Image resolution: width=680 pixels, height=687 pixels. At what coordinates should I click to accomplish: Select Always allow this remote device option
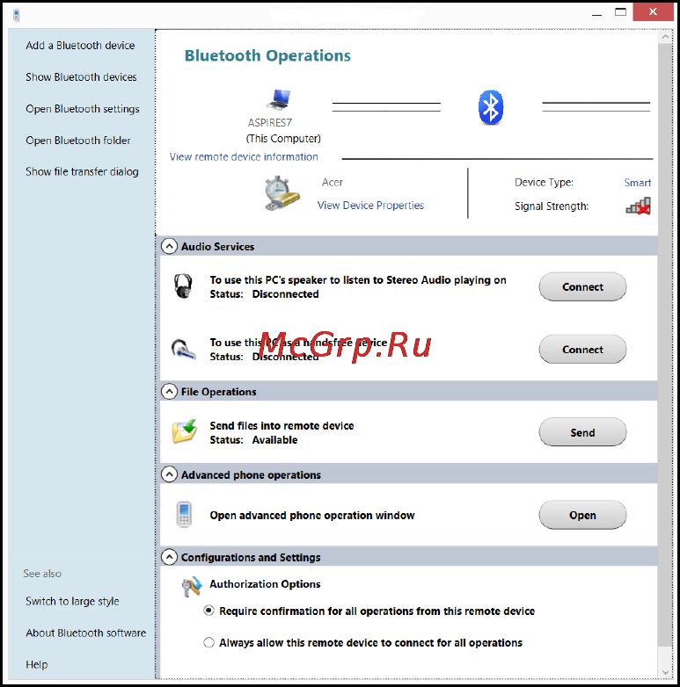pyautogui.click(x=208, y=643)
